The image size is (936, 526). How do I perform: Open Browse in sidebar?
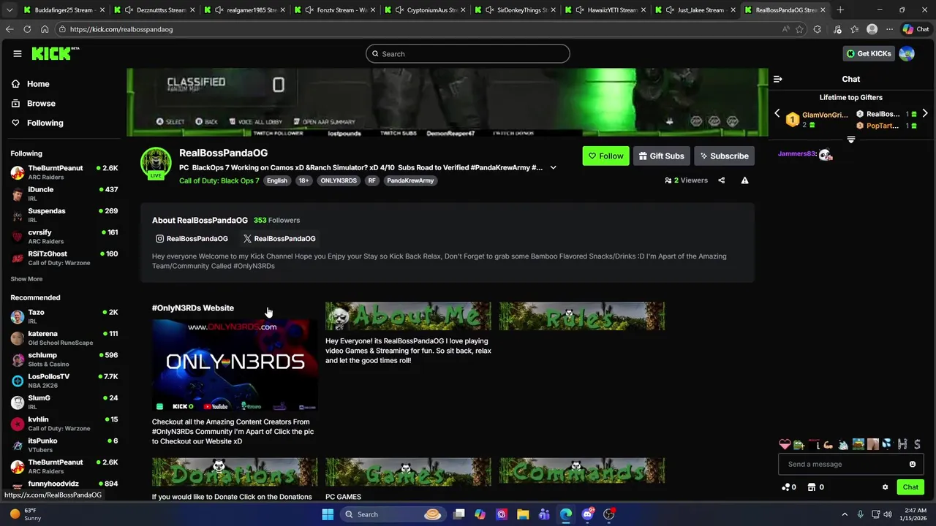(34, 104)
